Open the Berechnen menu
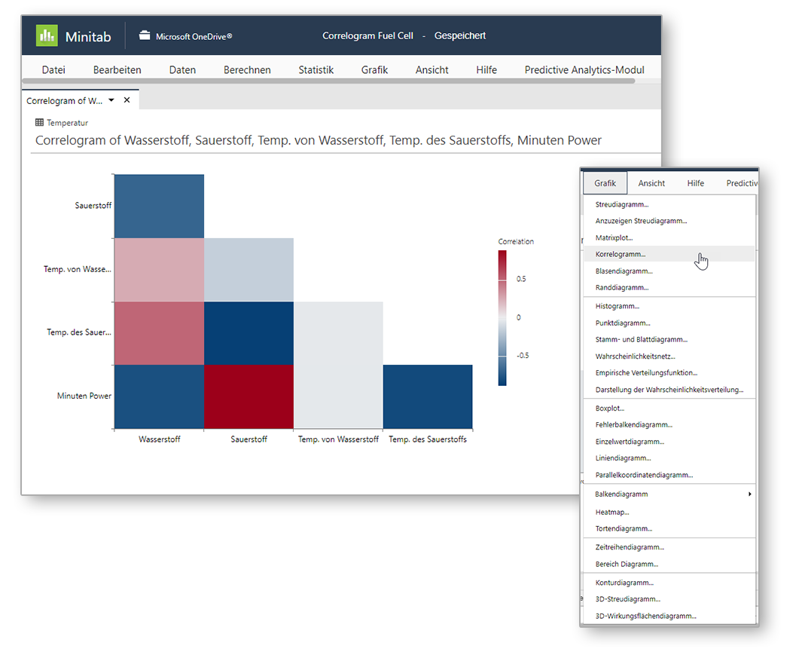 tap(247, 69)
